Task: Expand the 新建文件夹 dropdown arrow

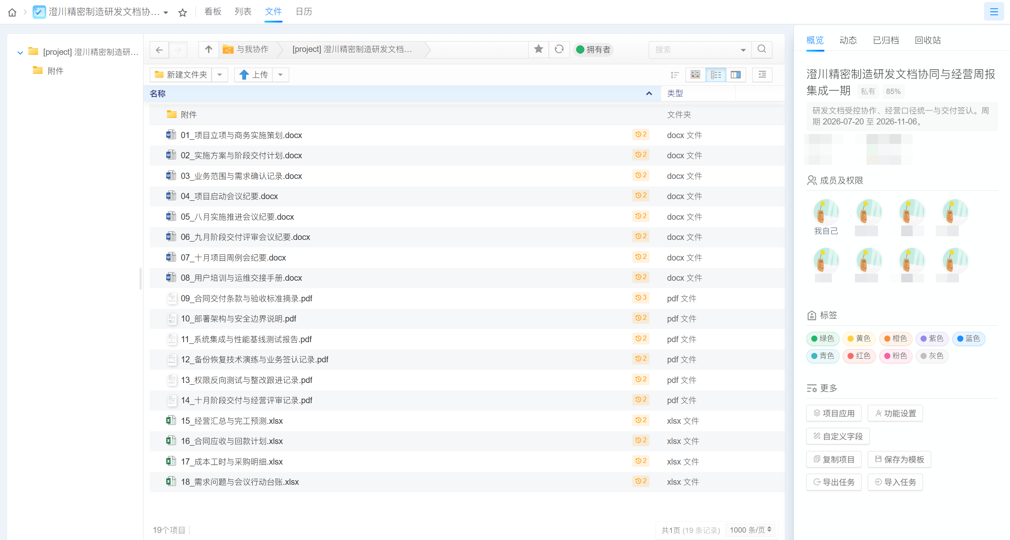Action: [x=220, y=75]
